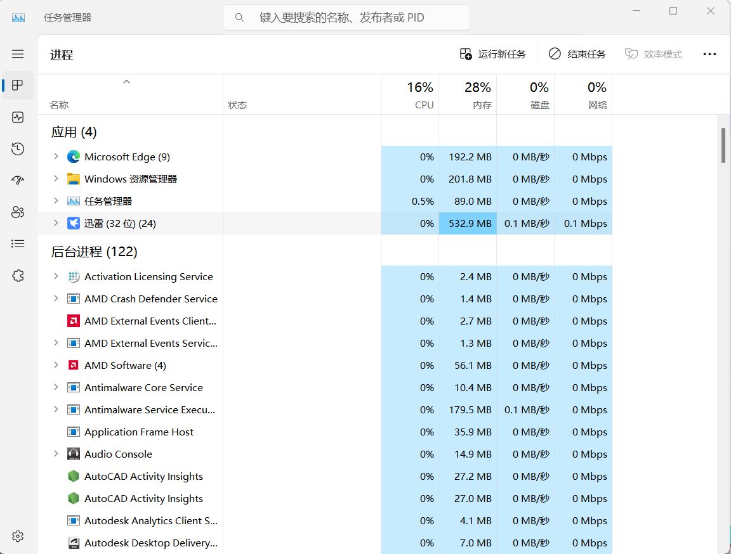Screen dimensions: 731x554
Task: Click the AMD Software icon
Action: [x=73, y=366]
